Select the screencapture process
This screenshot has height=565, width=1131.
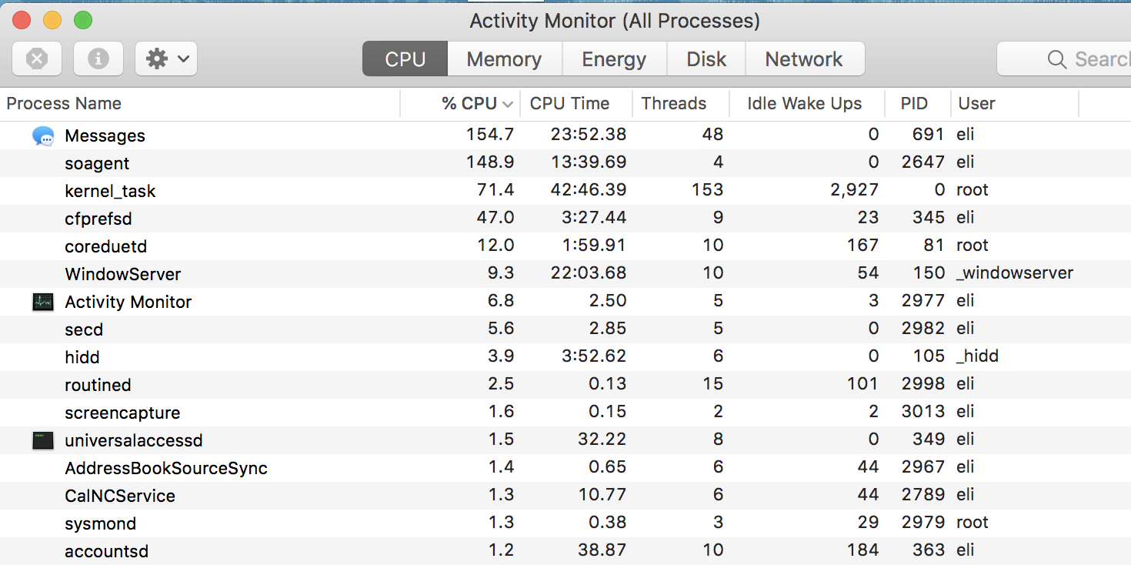click(122, 413)
